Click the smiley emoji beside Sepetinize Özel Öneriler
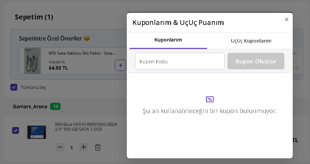Viewport: 310px width, 164px height. tap(87, 38)
